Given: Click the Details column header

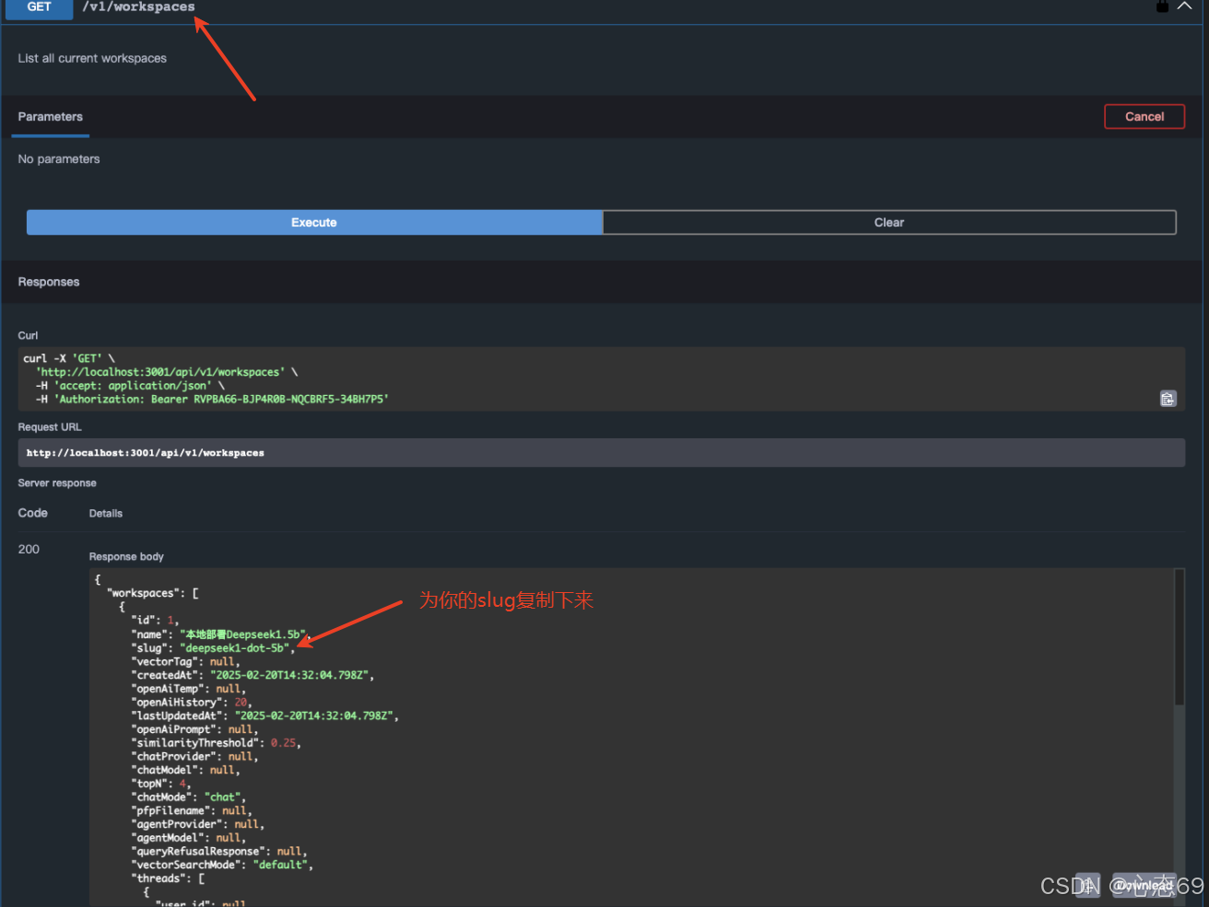Looking at the screenshot, I should tap(105, 513).
